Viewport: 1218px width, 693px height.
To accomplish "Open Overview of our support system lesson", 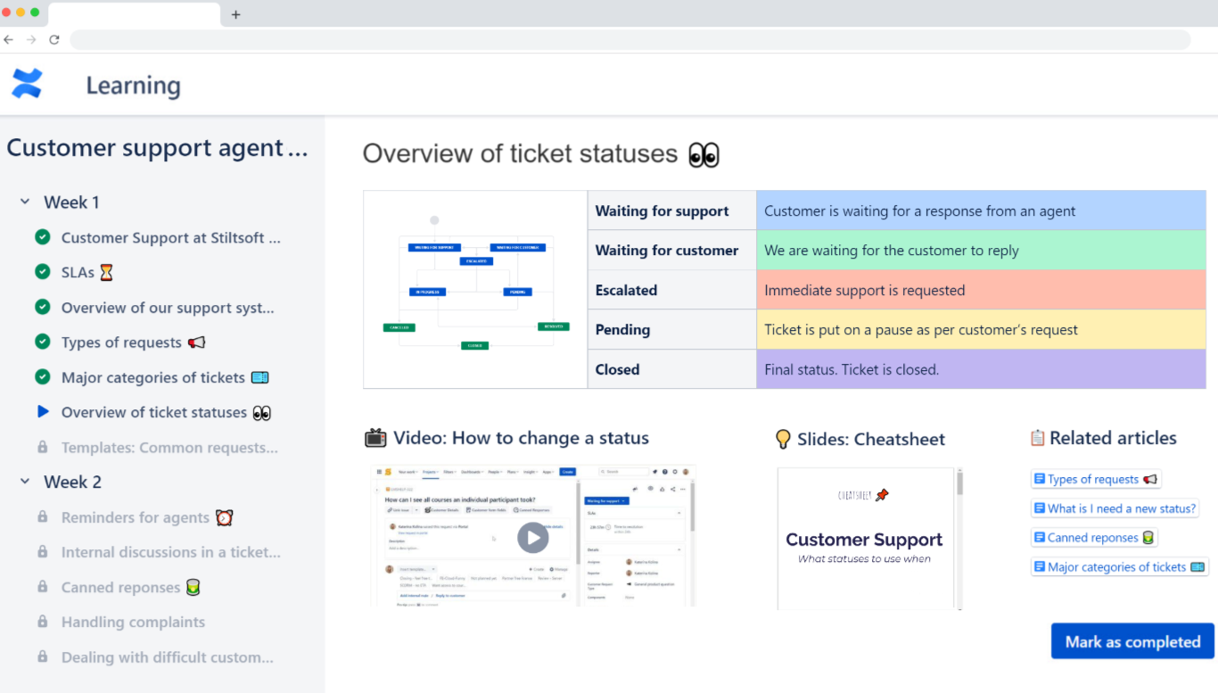I will pos(168,308).
